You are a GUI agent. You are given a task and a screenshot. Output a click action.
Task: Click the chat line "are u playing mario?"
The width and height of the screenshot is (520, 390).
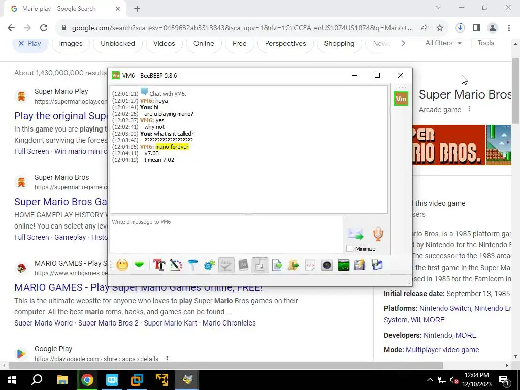pos(169,114)
